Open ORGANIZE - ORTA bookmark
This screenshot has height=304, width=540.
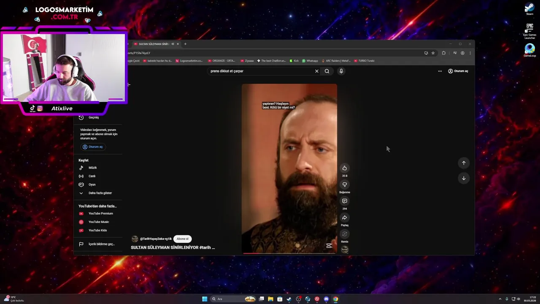221,61
